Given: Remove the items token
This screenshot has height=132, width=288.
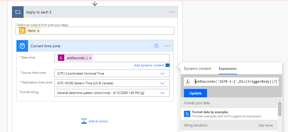Looking at the screenshot, I should (38, 31).
